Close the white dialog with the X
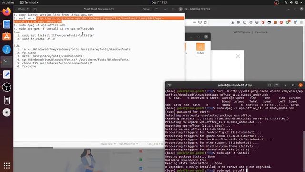The image size is (305, 172). pyautogui.click(x=238, y=56)
